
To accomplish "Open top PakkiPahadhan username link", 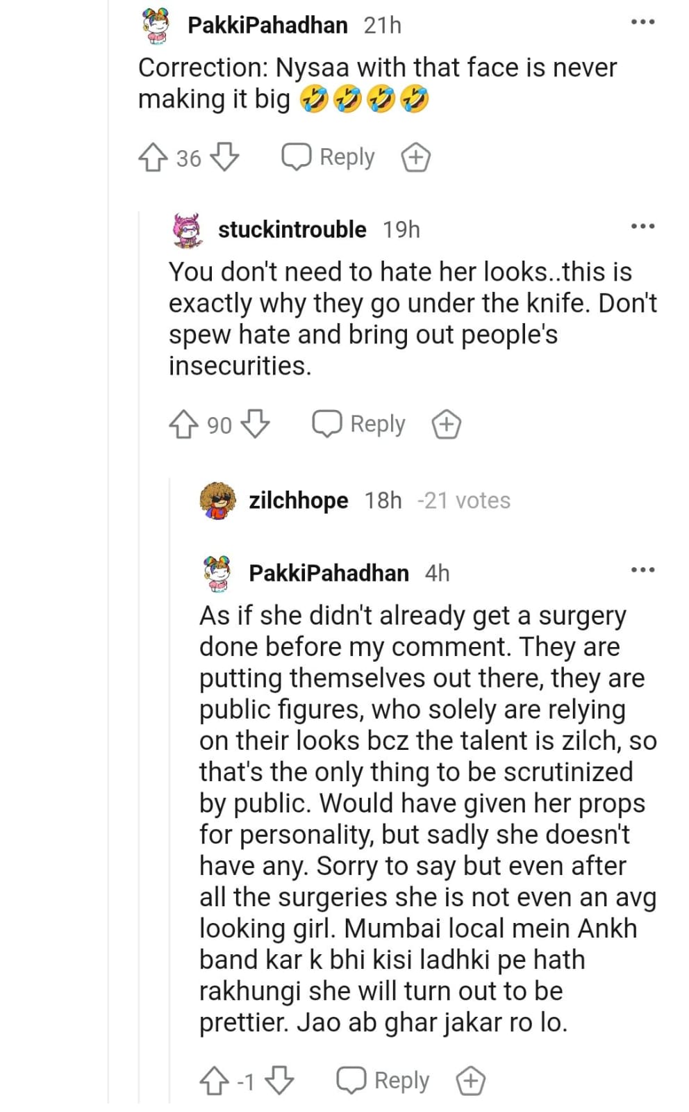I will pos(267,25).
